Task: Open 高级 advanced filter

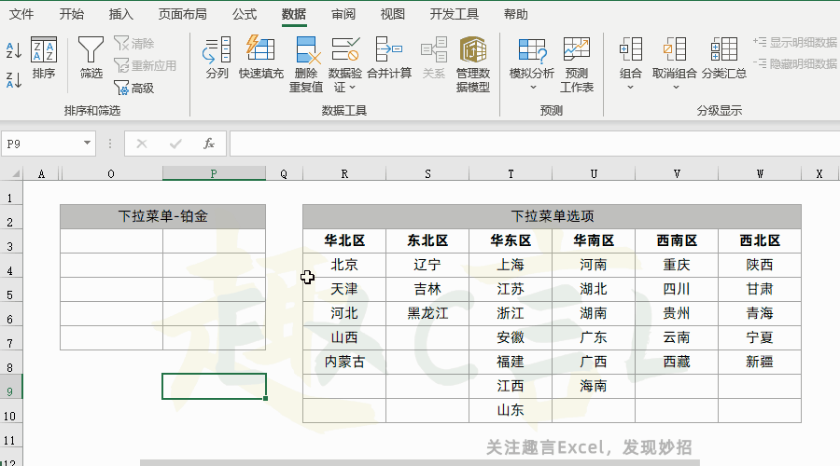Action: click(134, 88)
